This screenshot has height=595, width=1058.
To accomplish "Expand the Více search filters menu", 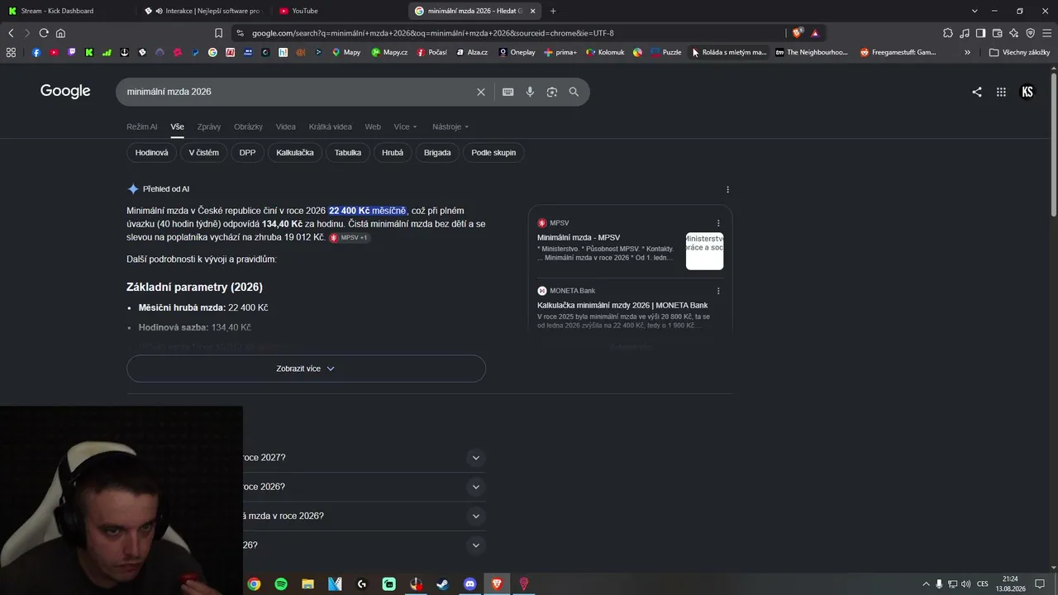I will [x=405, y=126].
